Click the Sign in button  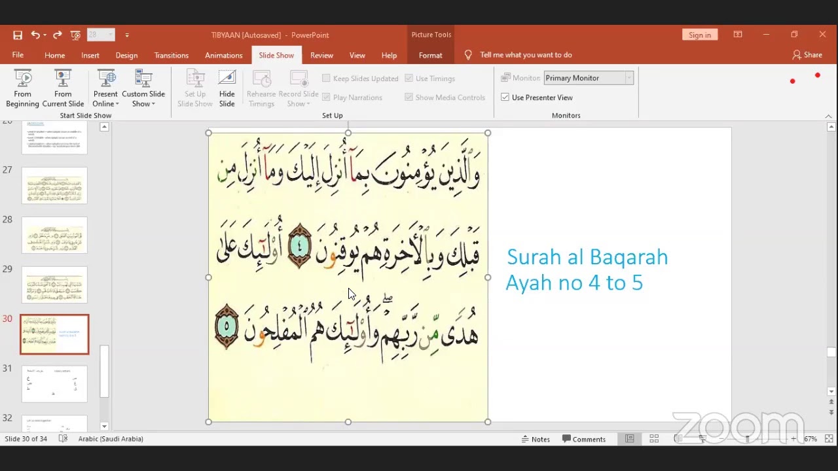click(700, 35)
